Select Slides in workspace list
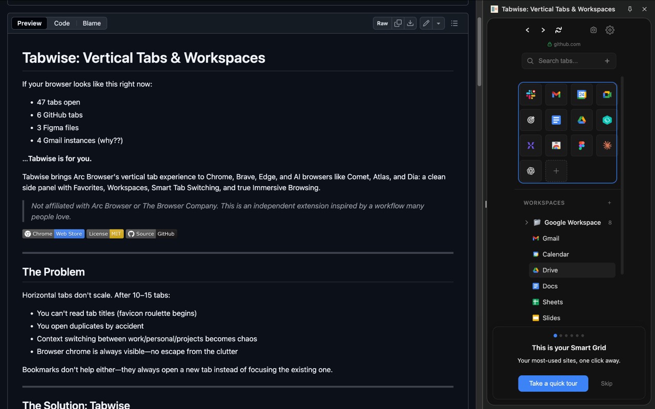 pos(572,317)
